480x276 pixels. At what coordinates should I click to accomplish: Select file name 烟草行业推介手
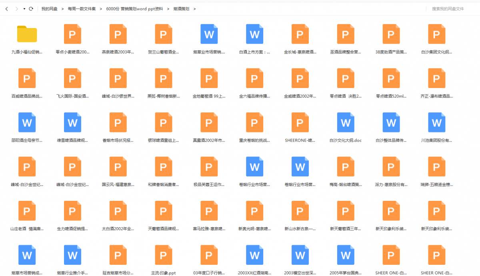tap(72, 273)
